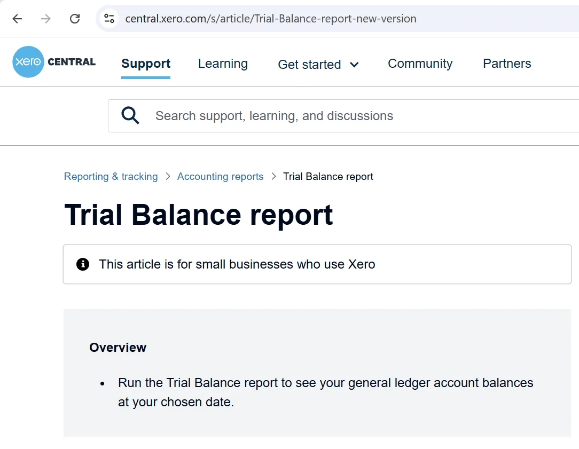This screenshot has height=449, width=579.
Task: Click the Trial Balance report page heading
Action: coord(198,215)
